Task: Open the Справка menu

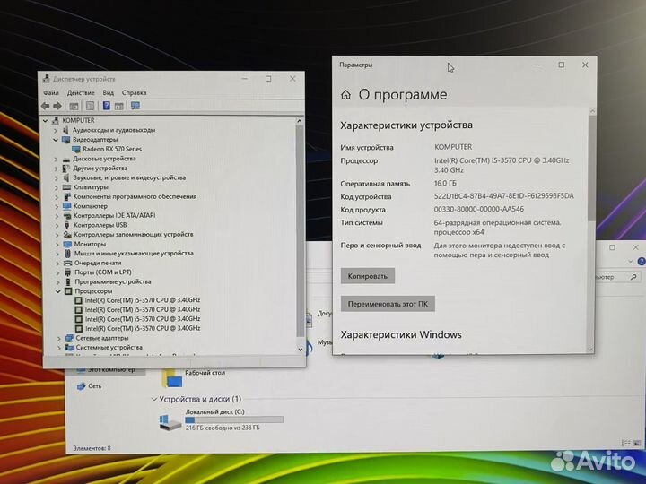Action: coord(134,92)
